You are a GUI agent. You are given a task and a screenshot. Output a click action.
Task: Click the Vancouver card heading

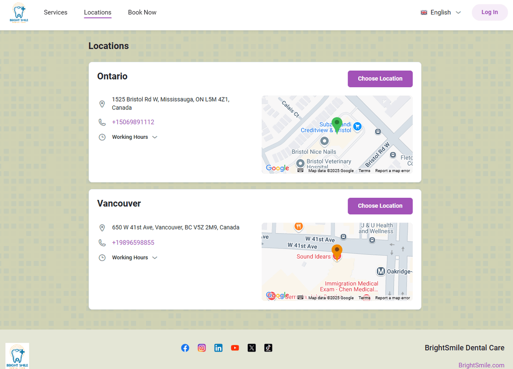pyautogui.click(x=119, y=204)
